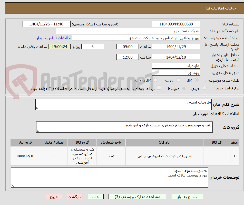The width and height of the screenshot is (244, 205).
Task: Click the unit cell عدد
Action: (x=111, y=156)
